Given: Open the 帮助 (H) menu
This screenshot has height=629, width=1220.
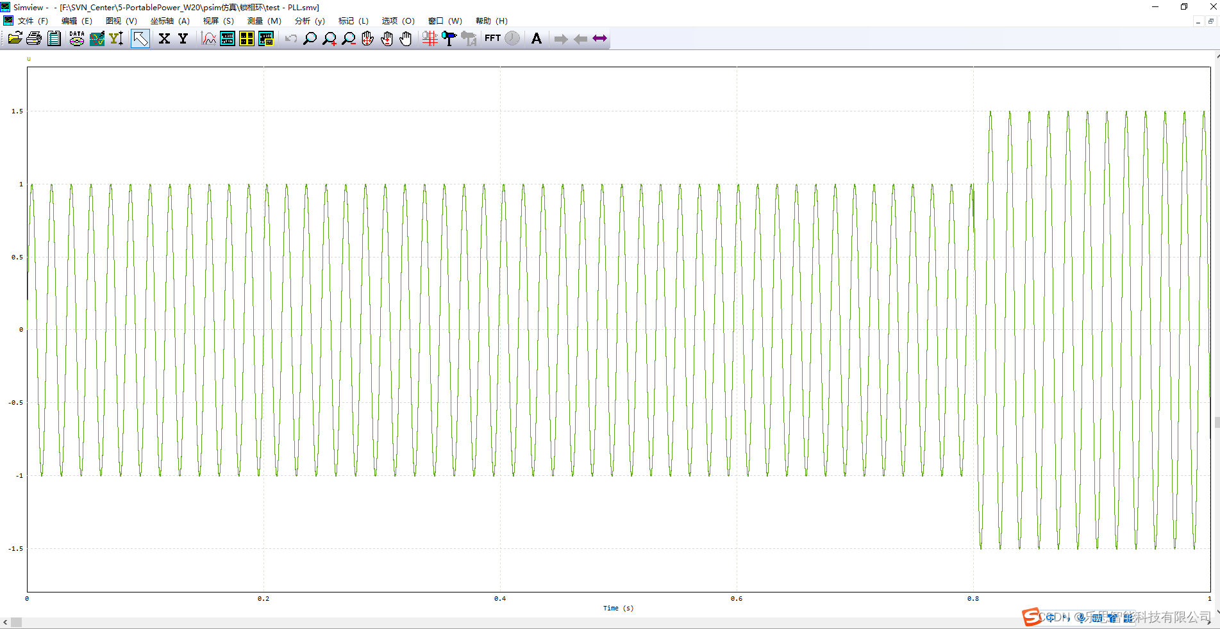Looking at the screenshot, I should (491, 21).
